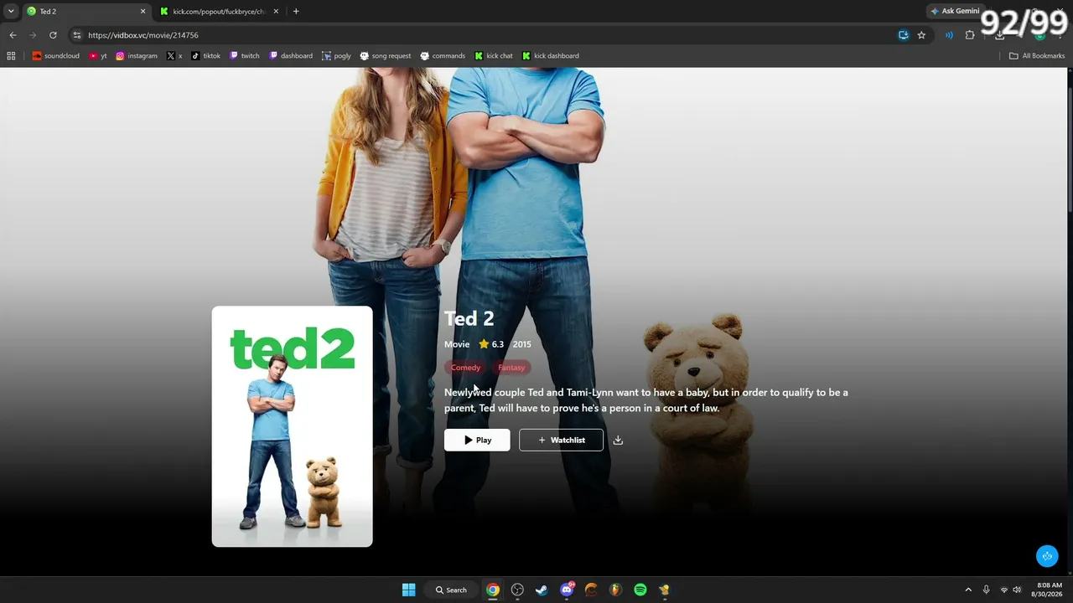1073x603 pixels.
Task: Go back with the browser back arrow
Action: [13, 35]
